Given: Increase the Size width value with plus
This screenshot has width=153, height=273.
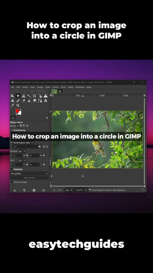Looking at the screenshot, I should click(x=27, y=165).
